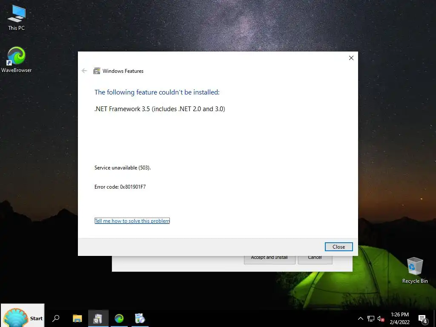Select the 'Error code: 0x801901F7' text
436x327 pixels.
pos(120,187)
